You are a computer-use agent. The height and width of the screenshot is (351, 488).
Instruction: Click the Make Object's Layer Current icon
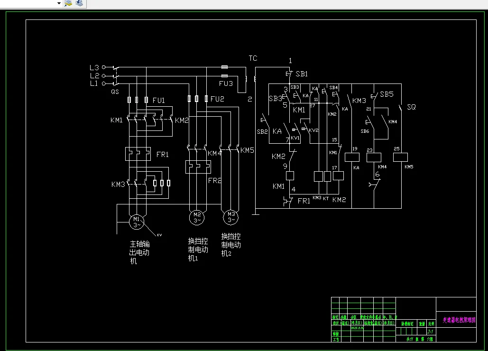coord(68,3)
